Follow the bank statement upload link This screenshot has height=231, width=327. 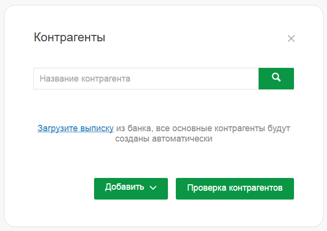coord(75,128)
